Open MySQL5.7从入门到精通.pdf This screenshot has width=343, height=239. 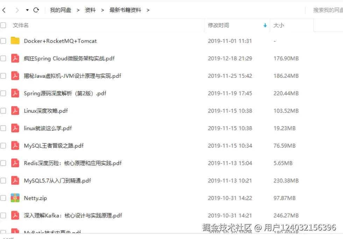(x=57, y=180)
